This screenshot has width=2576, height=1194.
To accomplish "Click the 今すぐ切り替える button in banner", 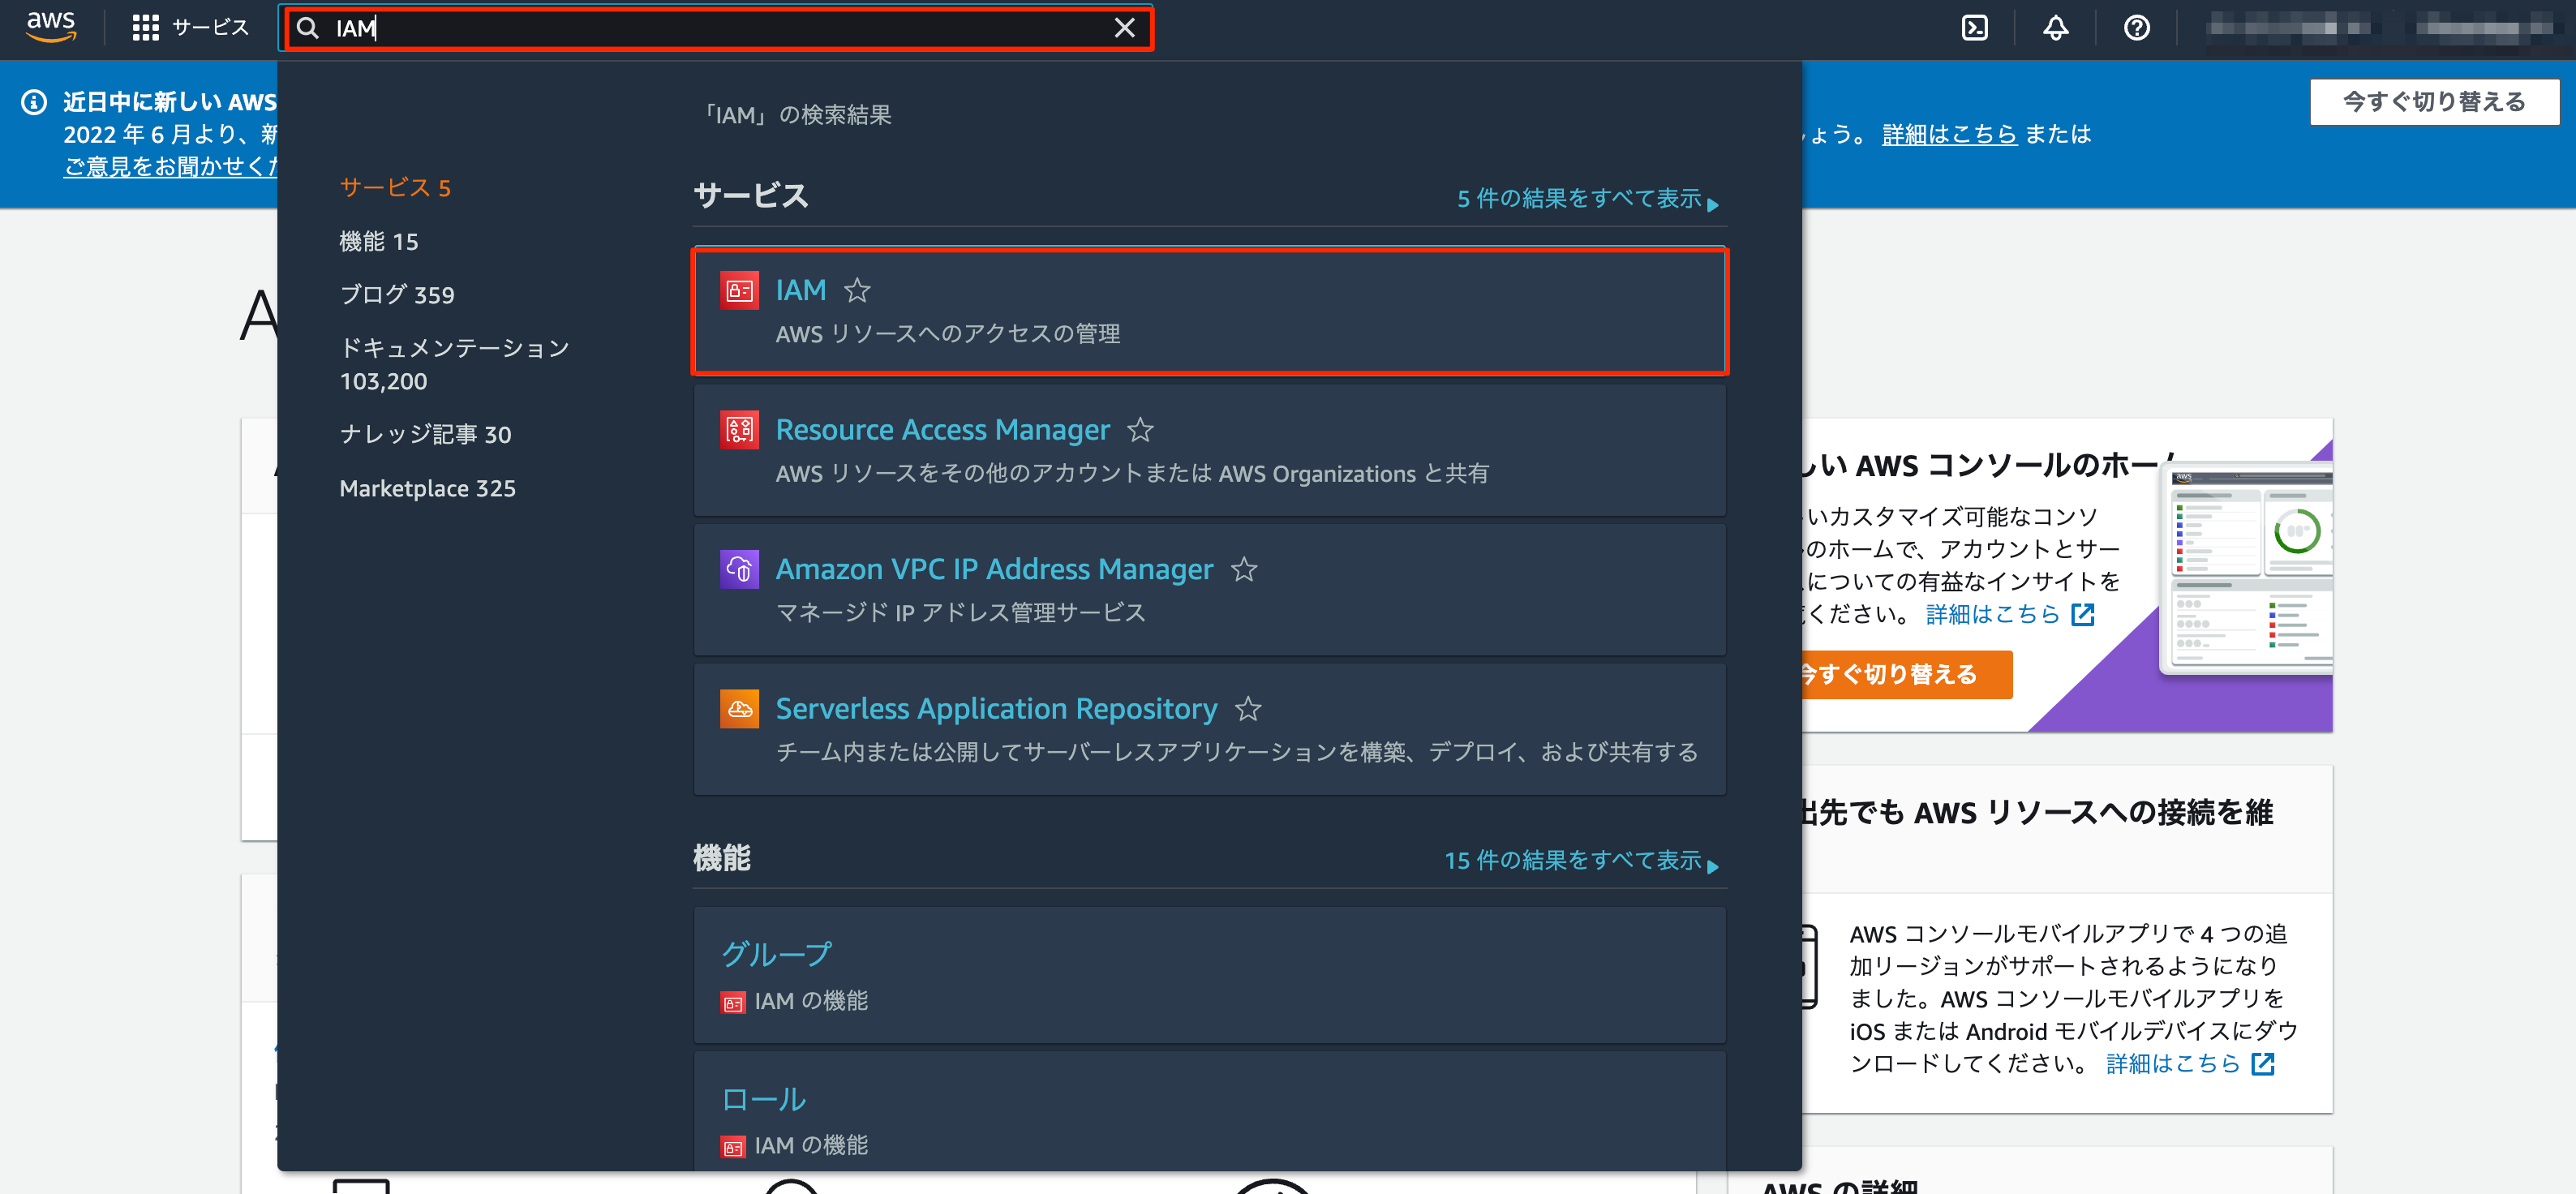I will pyautogui.click(x=2433, y=102).
